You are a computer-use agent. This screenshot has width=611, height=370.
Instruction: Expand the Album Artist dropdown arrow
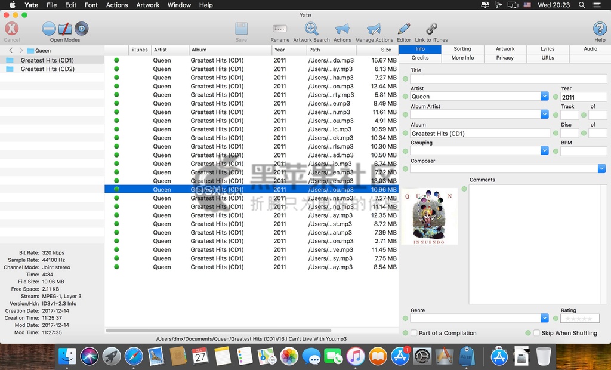[544, 114]
